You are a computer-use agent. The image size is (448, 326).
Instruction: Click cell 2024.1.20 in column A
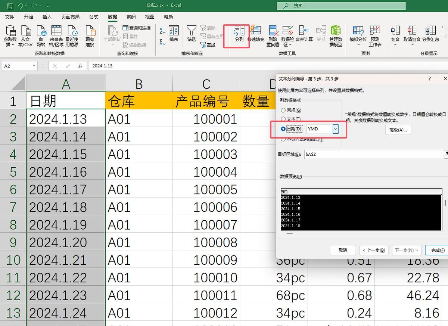coord(66,242)
